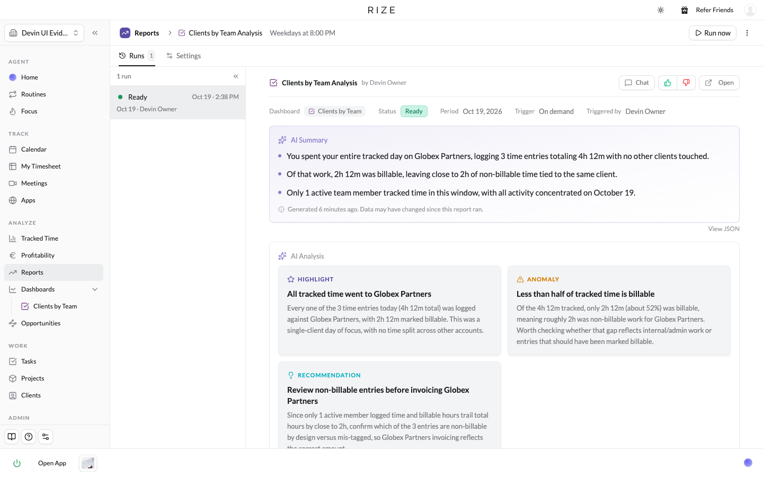Screen dimensions: 763x477
Task: Click the purple circle in the bottom-right corner
Action: pyautogui.click(x=748, y=463)
